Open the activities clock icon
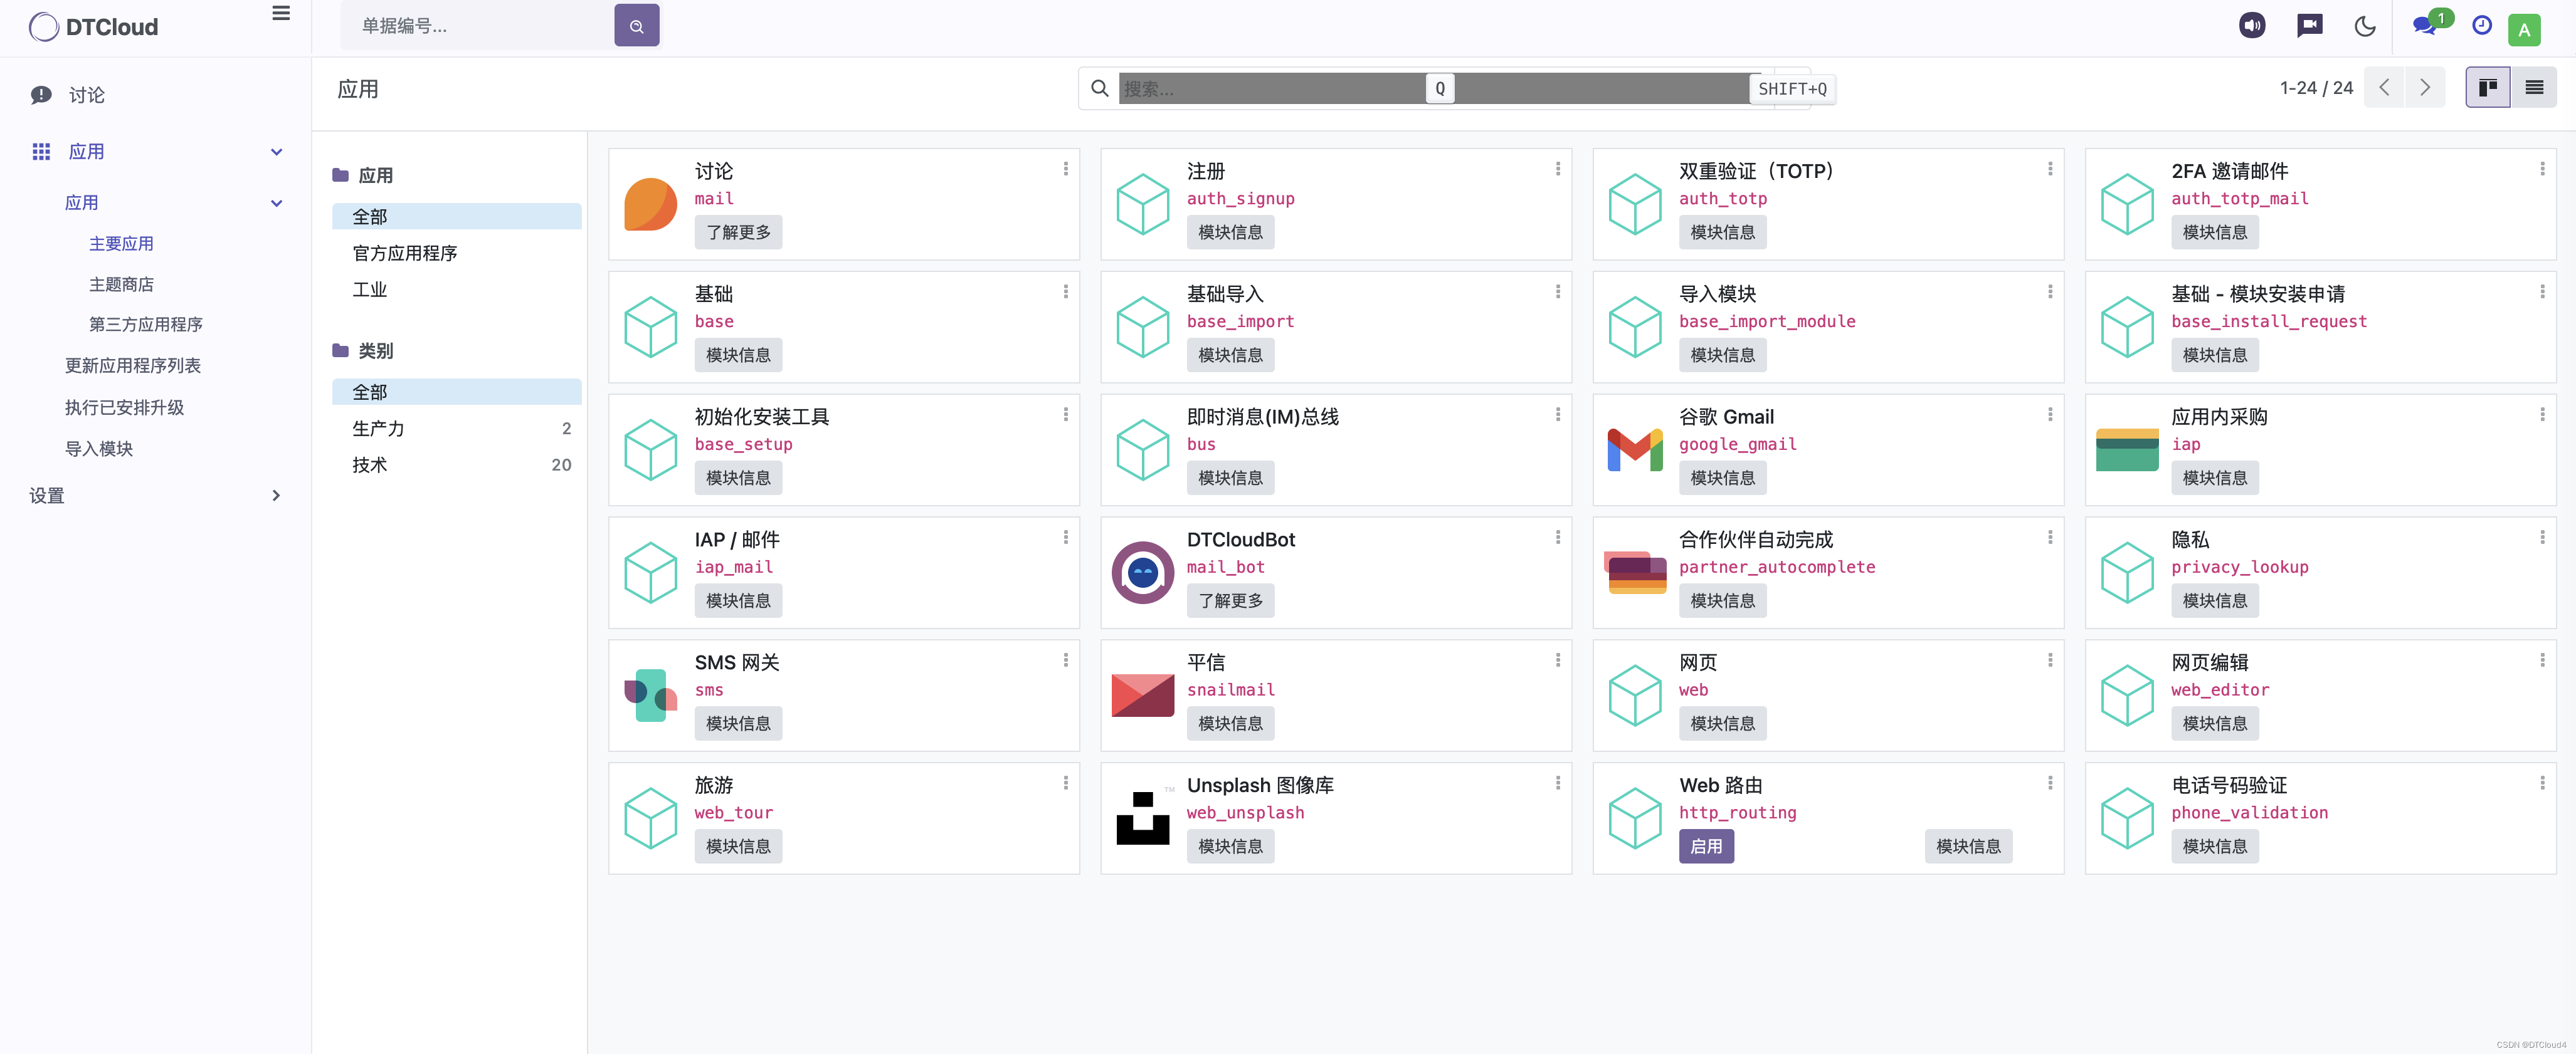This screenshot has width=2576, height=1054. [x=2481, y=26]
